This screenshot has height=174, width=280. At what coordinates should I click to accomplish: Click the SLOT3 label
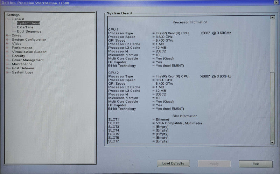tap(113, 127)
